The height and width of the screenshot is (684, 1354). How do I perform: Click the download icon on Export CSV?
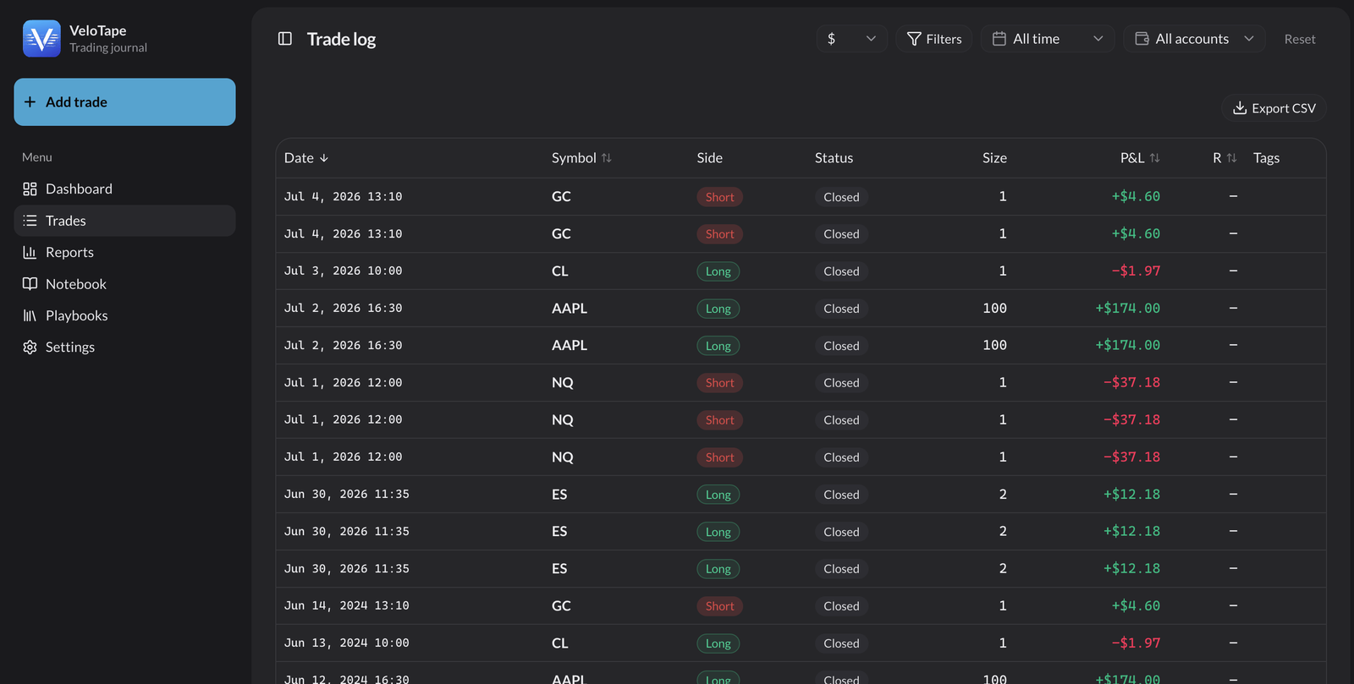coord(1240,108)
